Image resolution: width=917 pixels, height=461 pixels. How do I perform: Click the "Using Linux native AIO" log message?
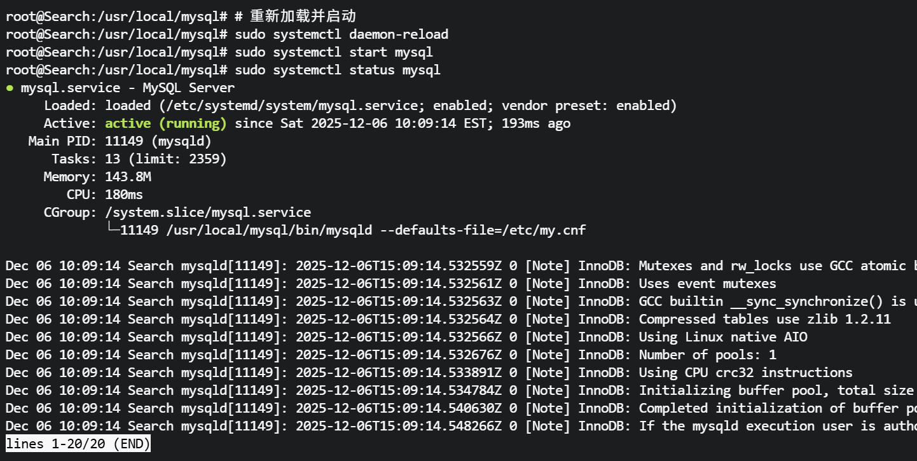723,337
